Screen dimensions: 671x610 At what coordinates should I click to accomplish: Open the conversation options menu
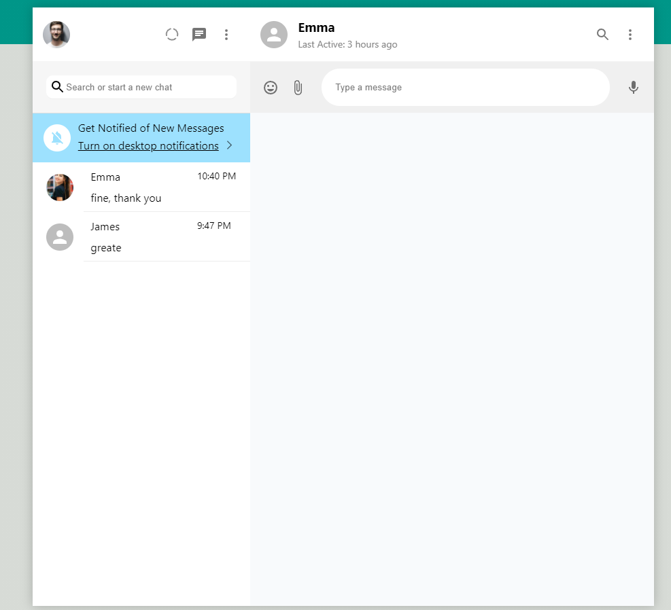click(630, 34)
